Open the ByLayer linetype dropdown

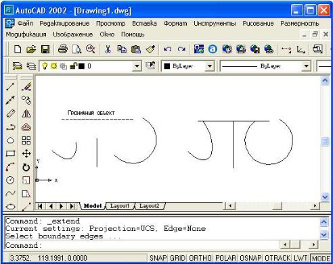coord(306,66)
